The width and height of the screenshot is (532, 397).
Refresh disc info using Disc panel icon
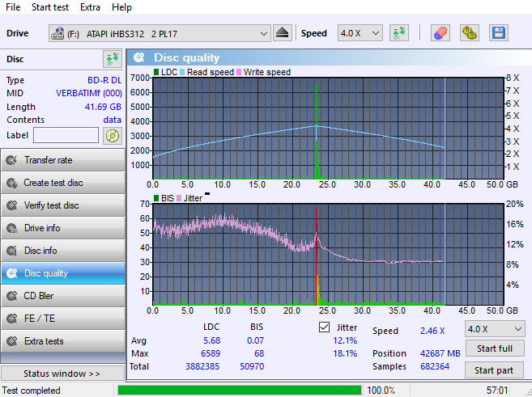pyautogui.click(x=112, y=59)
